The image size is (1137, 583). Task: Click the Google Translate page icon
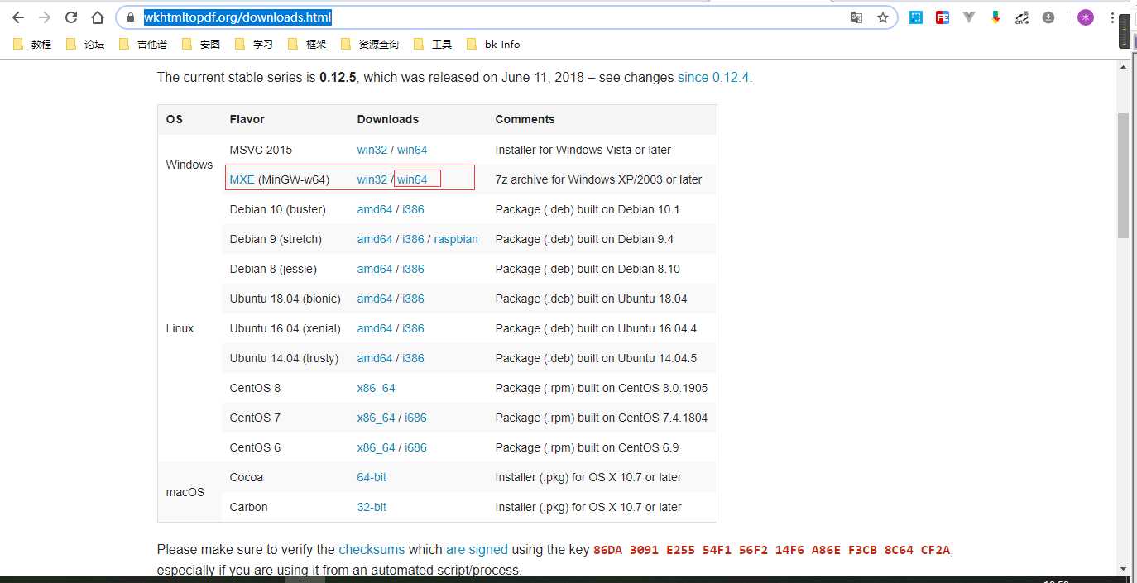click(856, 17)
